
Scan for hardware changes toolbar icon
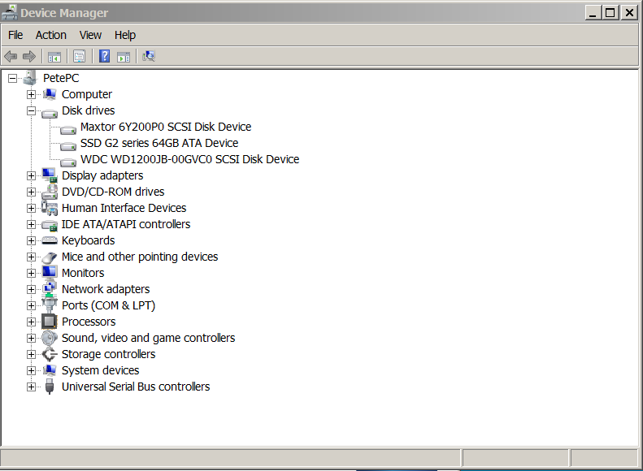(149, 56)
